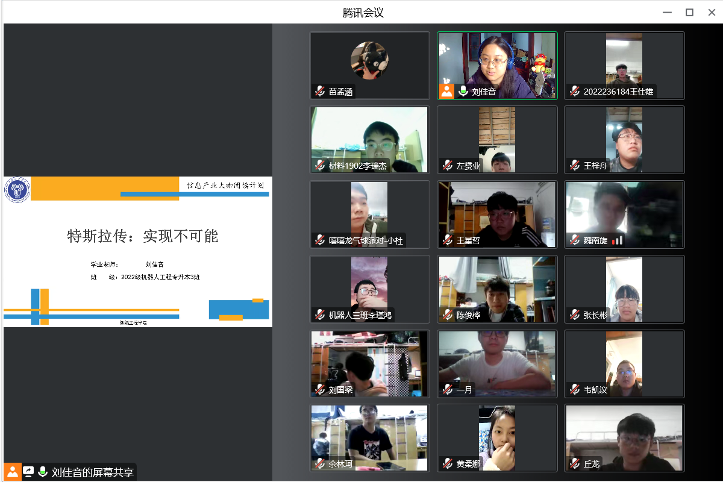Click the screen-share icon in the bottom-left sharing label
This screenshot has width=723, height=482.
click(x=28, y=472)
